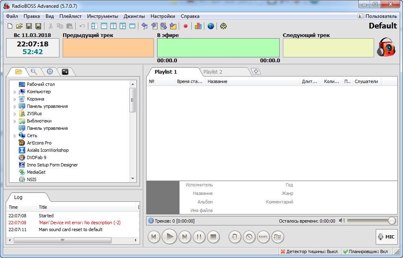Expand the Сеть tree node

click(15, 136)
